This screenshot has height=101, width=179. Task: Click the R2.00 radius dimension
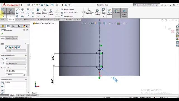[x=115, y=79]
